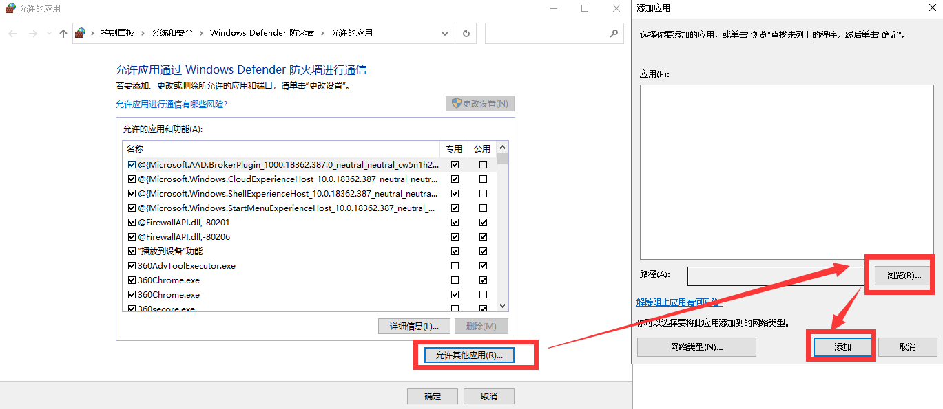Enable the 专用 checkbox for 360AdvToolExecutor.exe
Image resolution: width=943 pixels, height=409 pixels.
coord(455,265)
